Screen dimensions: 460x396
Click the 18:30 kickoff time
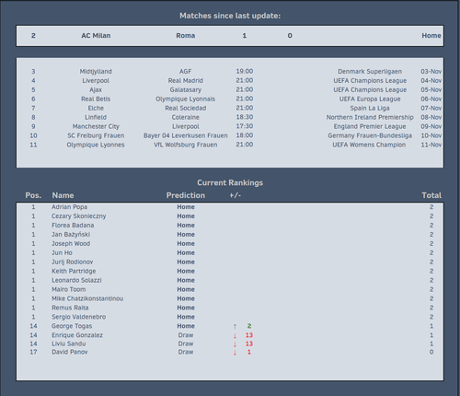(x=245, y=117)
